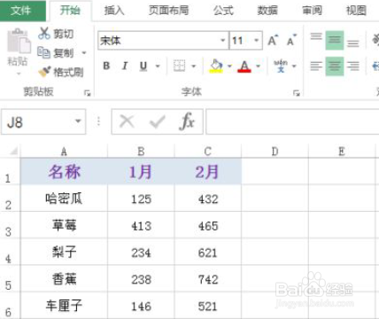This screenshot has width=379, height=319.
Task: Switch to the 数据 (Data) tab
Action: 267,11
